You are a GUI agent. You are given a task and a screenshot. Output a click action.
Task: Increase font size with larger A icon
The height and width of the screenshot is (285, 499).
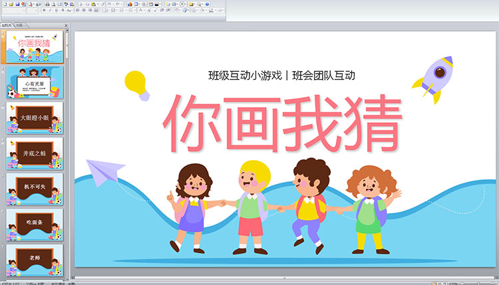coord(149,11)
